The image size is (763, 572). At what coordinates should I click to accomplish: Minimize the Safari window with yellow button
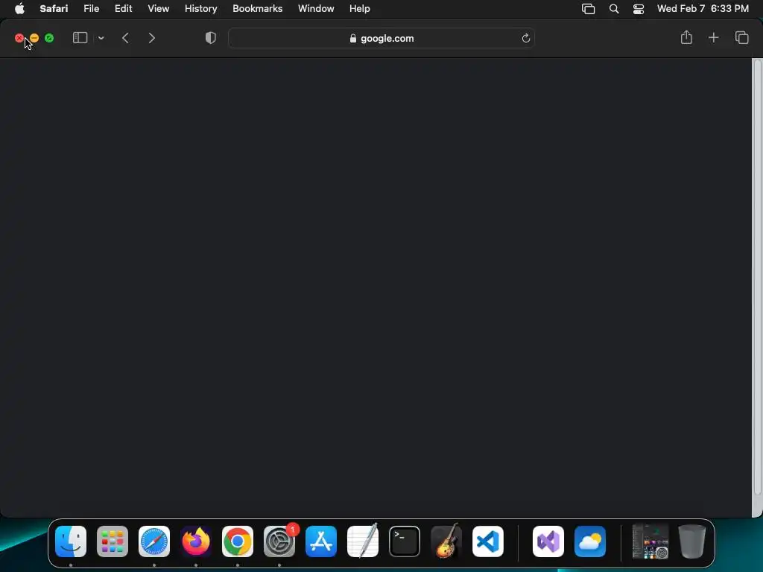coord(34,38)
